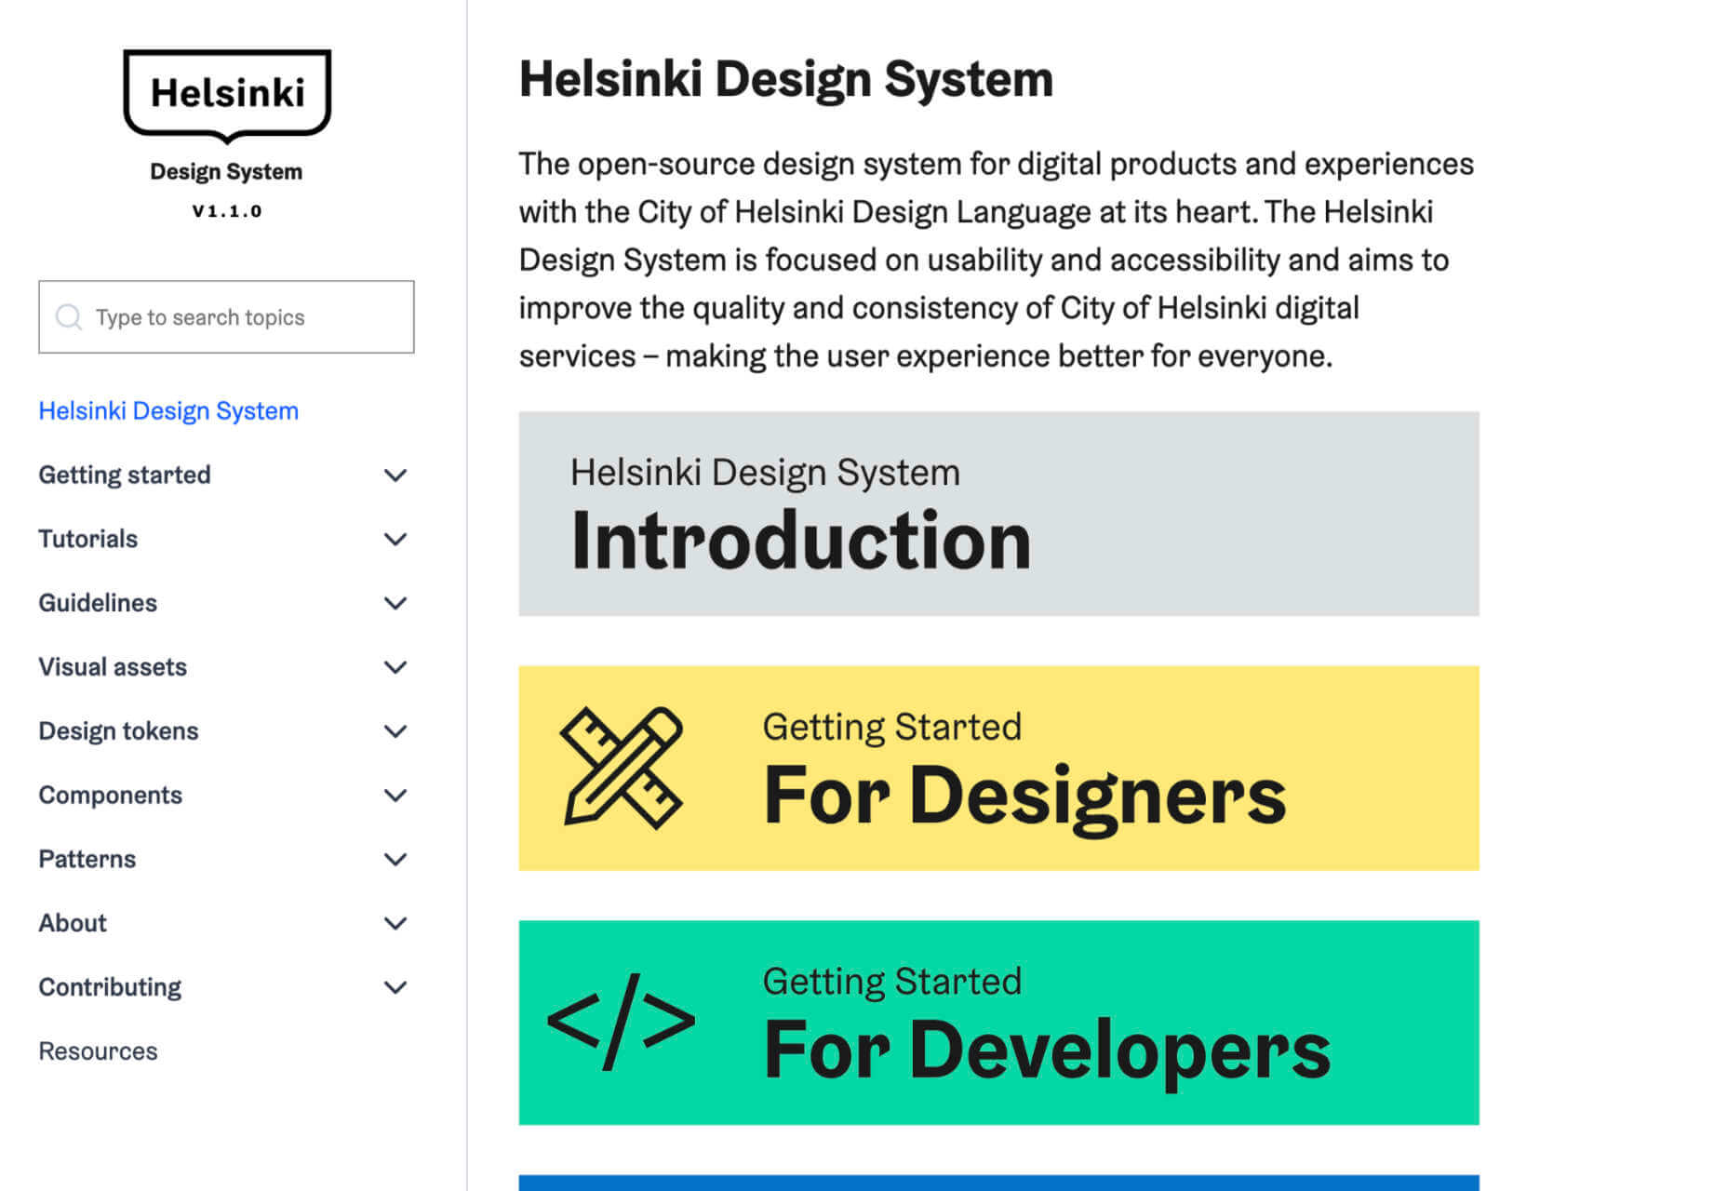Image resolution: width=1727 pixels, height=1191 pixels.
Task: Click the V1.1.0 version text
Action: click(x=227, y=211)
